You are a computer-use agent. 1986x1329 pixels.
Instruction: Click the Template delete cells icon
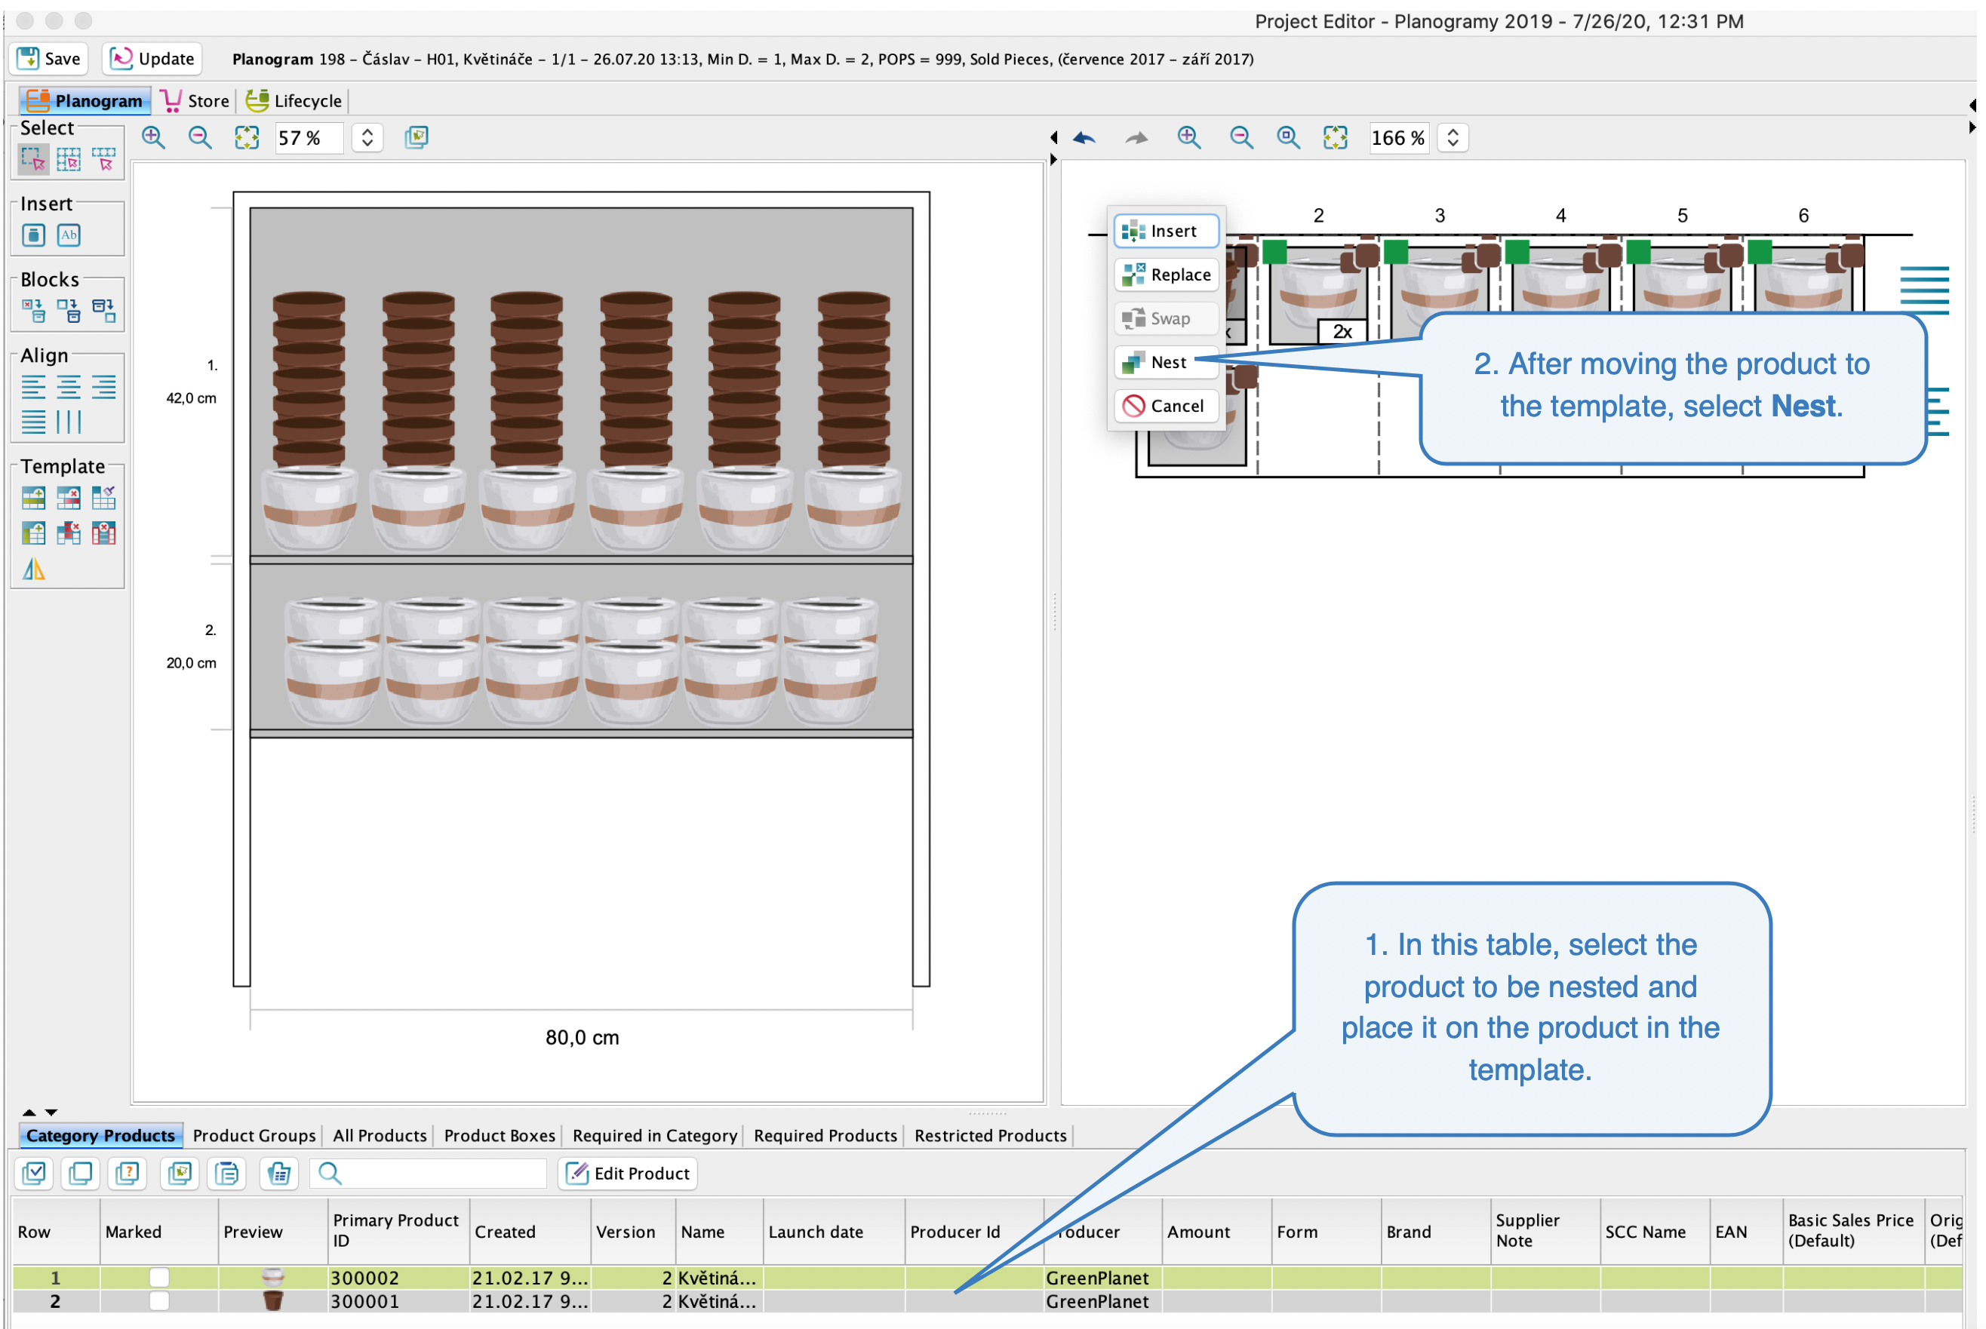pyautogui.click(x=69, y=533)
